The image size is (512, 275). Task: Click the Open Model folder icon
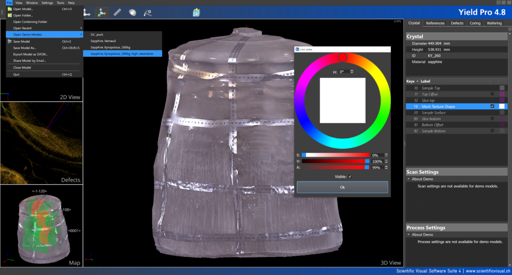pos(9,9)
